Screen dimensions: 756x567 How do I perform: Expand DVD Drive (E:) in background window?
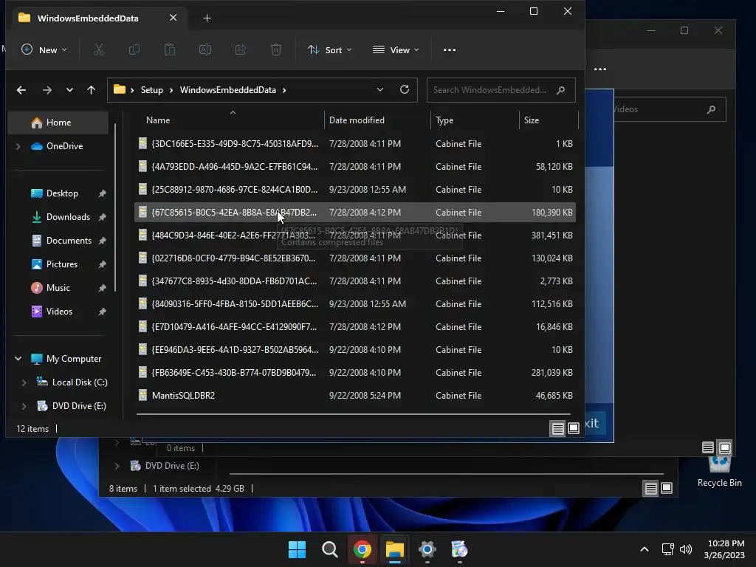click(x=117, y=466)
